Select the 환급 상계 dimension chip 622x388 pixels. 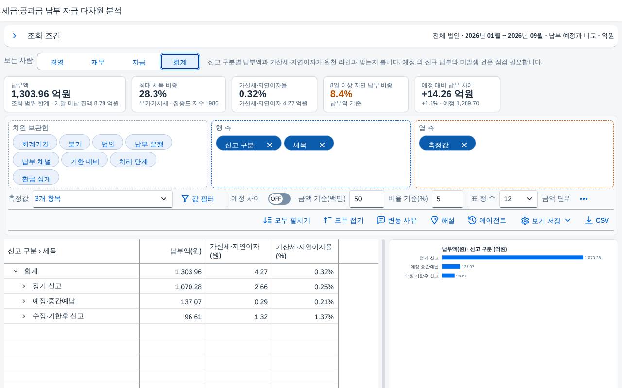pos(36,178)
